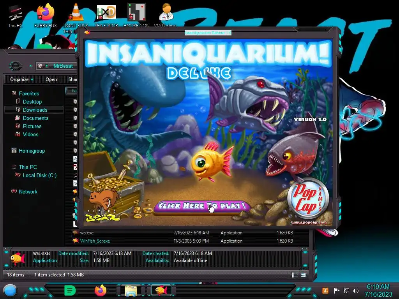Click the Insaniquarium window title bar fish icon
This screenshot has height=299, width=399.
point(87,33)
